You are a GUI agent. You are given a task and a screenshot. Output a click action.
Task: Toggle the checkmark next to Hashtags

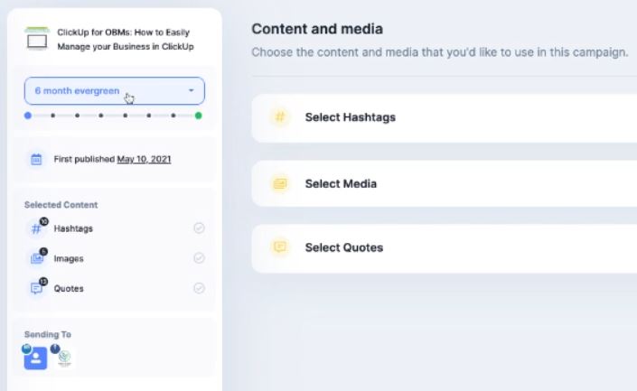click(199, 228)
